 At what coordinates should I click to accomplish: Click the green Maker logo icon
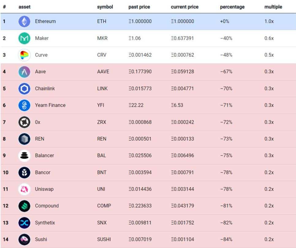tap(24, 38)
